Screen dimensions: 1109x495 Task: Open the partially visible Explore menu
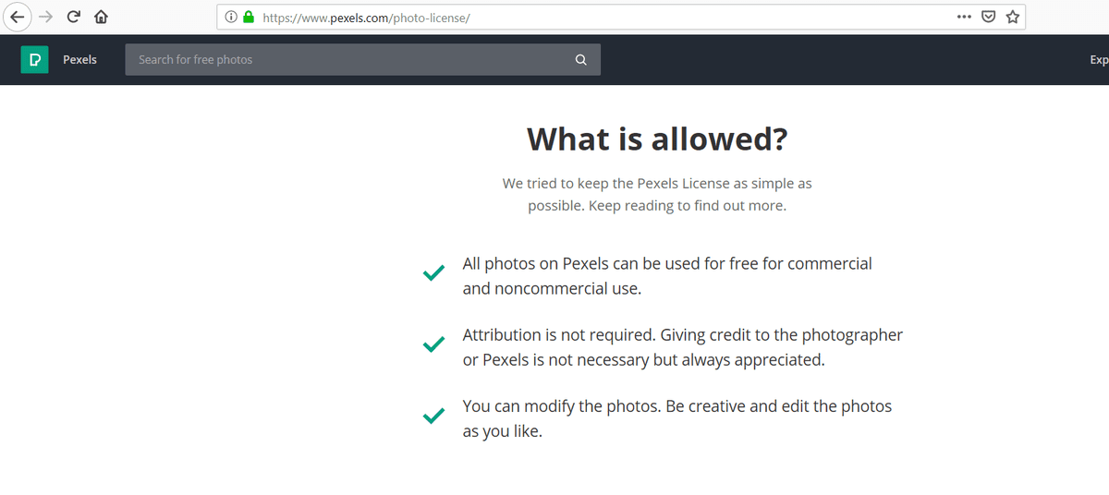coord(1099,60)
